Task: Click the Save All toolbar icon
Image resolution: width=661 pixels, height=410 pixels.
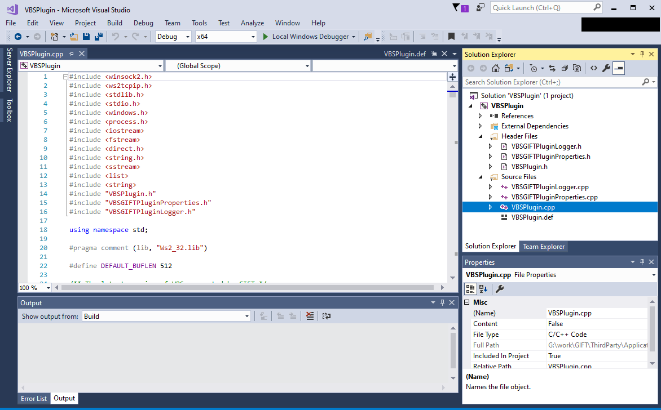Action: (99, 37)
